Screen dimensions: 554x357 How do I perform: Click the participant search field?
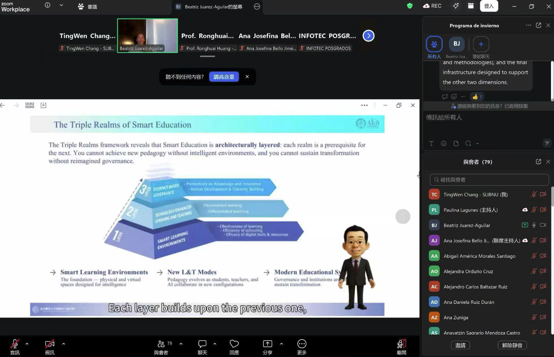click(489, 180)
